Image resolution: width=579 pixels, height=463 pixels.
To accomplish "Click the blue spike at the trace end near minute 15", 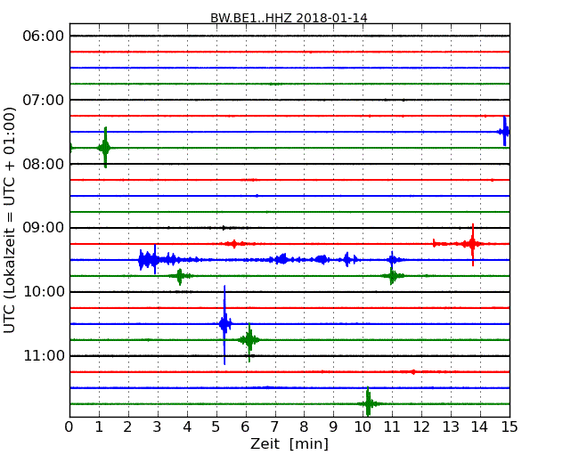I will tap(504, 132).
